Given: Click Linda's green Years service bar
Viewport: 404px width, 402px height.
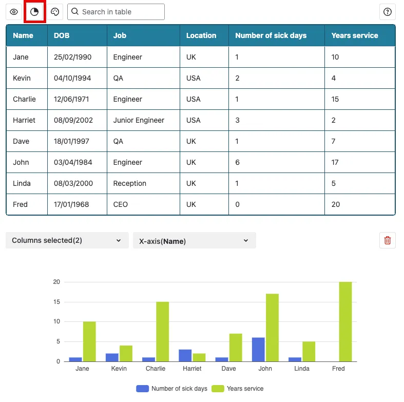Looking at the screenshot, I should pos(309,352).
